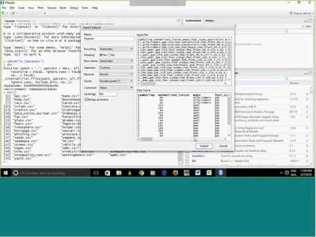Image resolution: width=316 pixels, height=237 pixels.
Task: Click the dataset Name input field
Action: (x=109, y=39)
